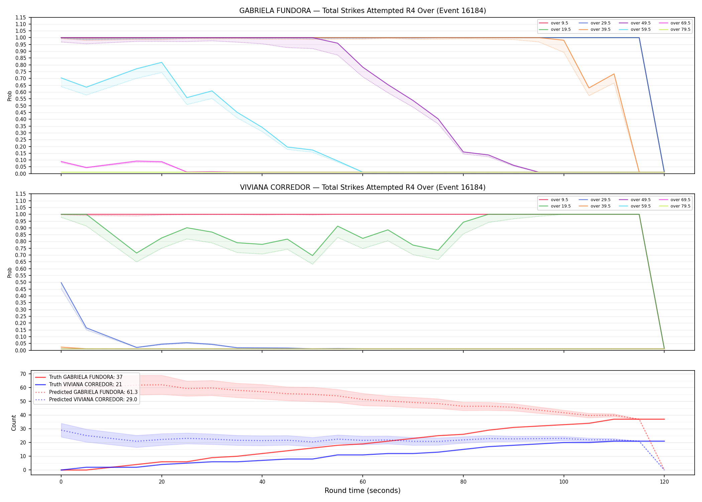Select 'over 19.5' in Fundora chart legend

click(555, 29)
